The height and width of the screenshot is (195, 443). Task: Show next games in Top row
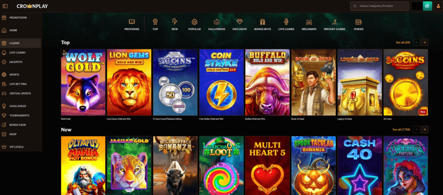(425, 42)
